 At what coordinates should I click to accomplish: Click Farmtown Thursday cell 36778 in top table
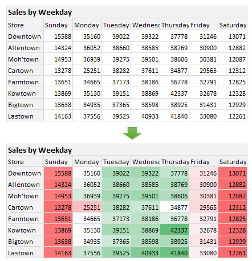174,82
